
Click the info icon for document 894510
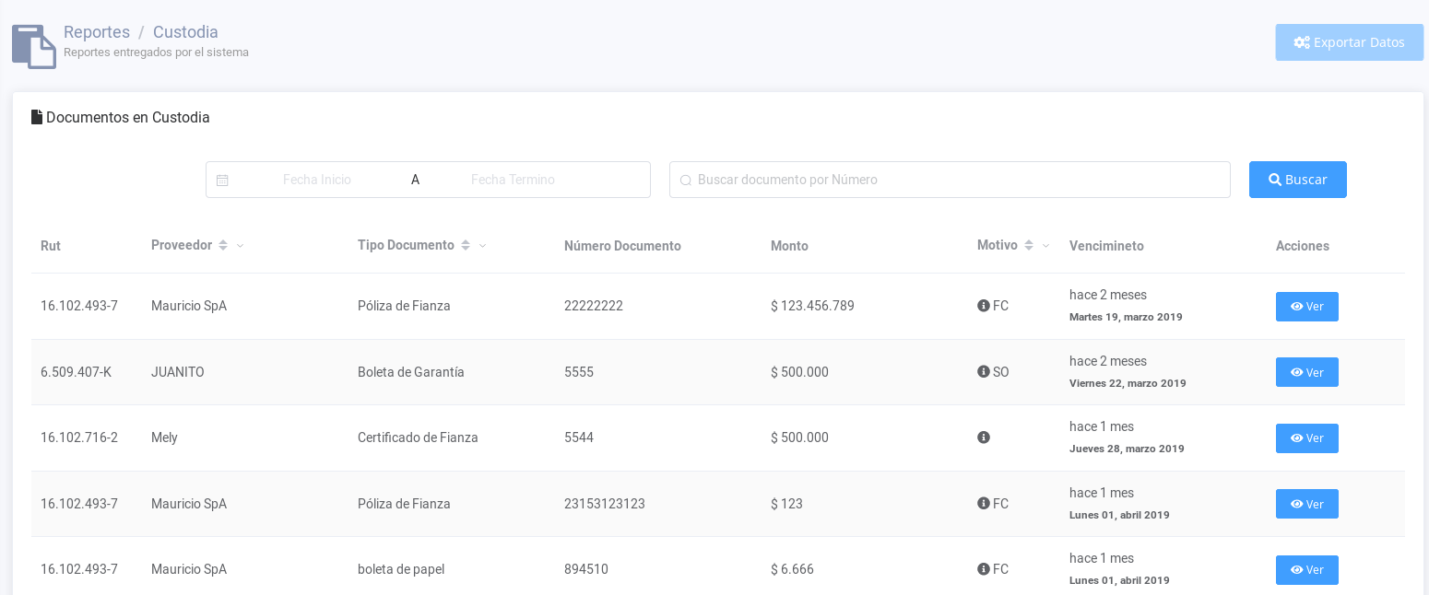[x=984, y=569]
